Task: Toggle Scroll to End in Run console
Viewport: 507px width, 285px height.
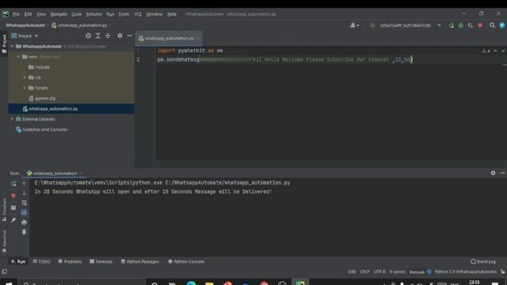Action: click(x=24, y=213)
